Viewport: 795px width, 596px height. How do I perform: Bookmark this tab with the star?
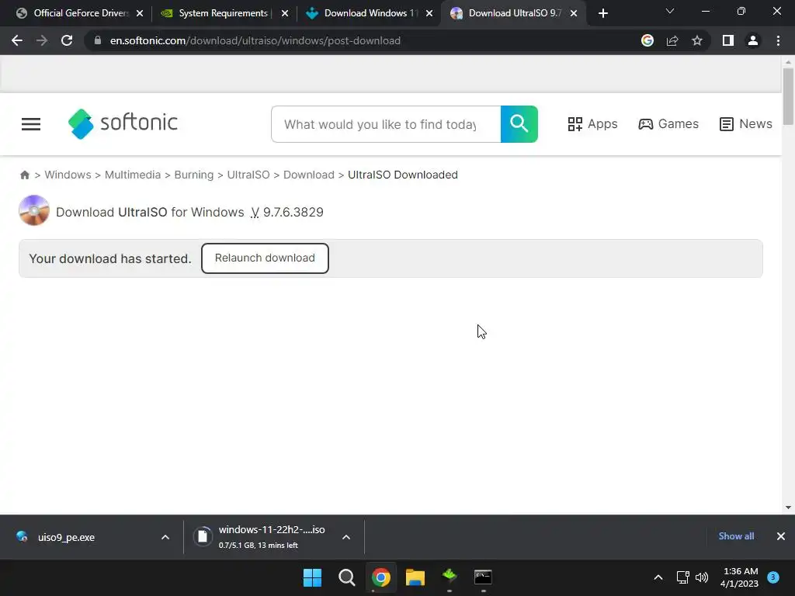(697, 40)
